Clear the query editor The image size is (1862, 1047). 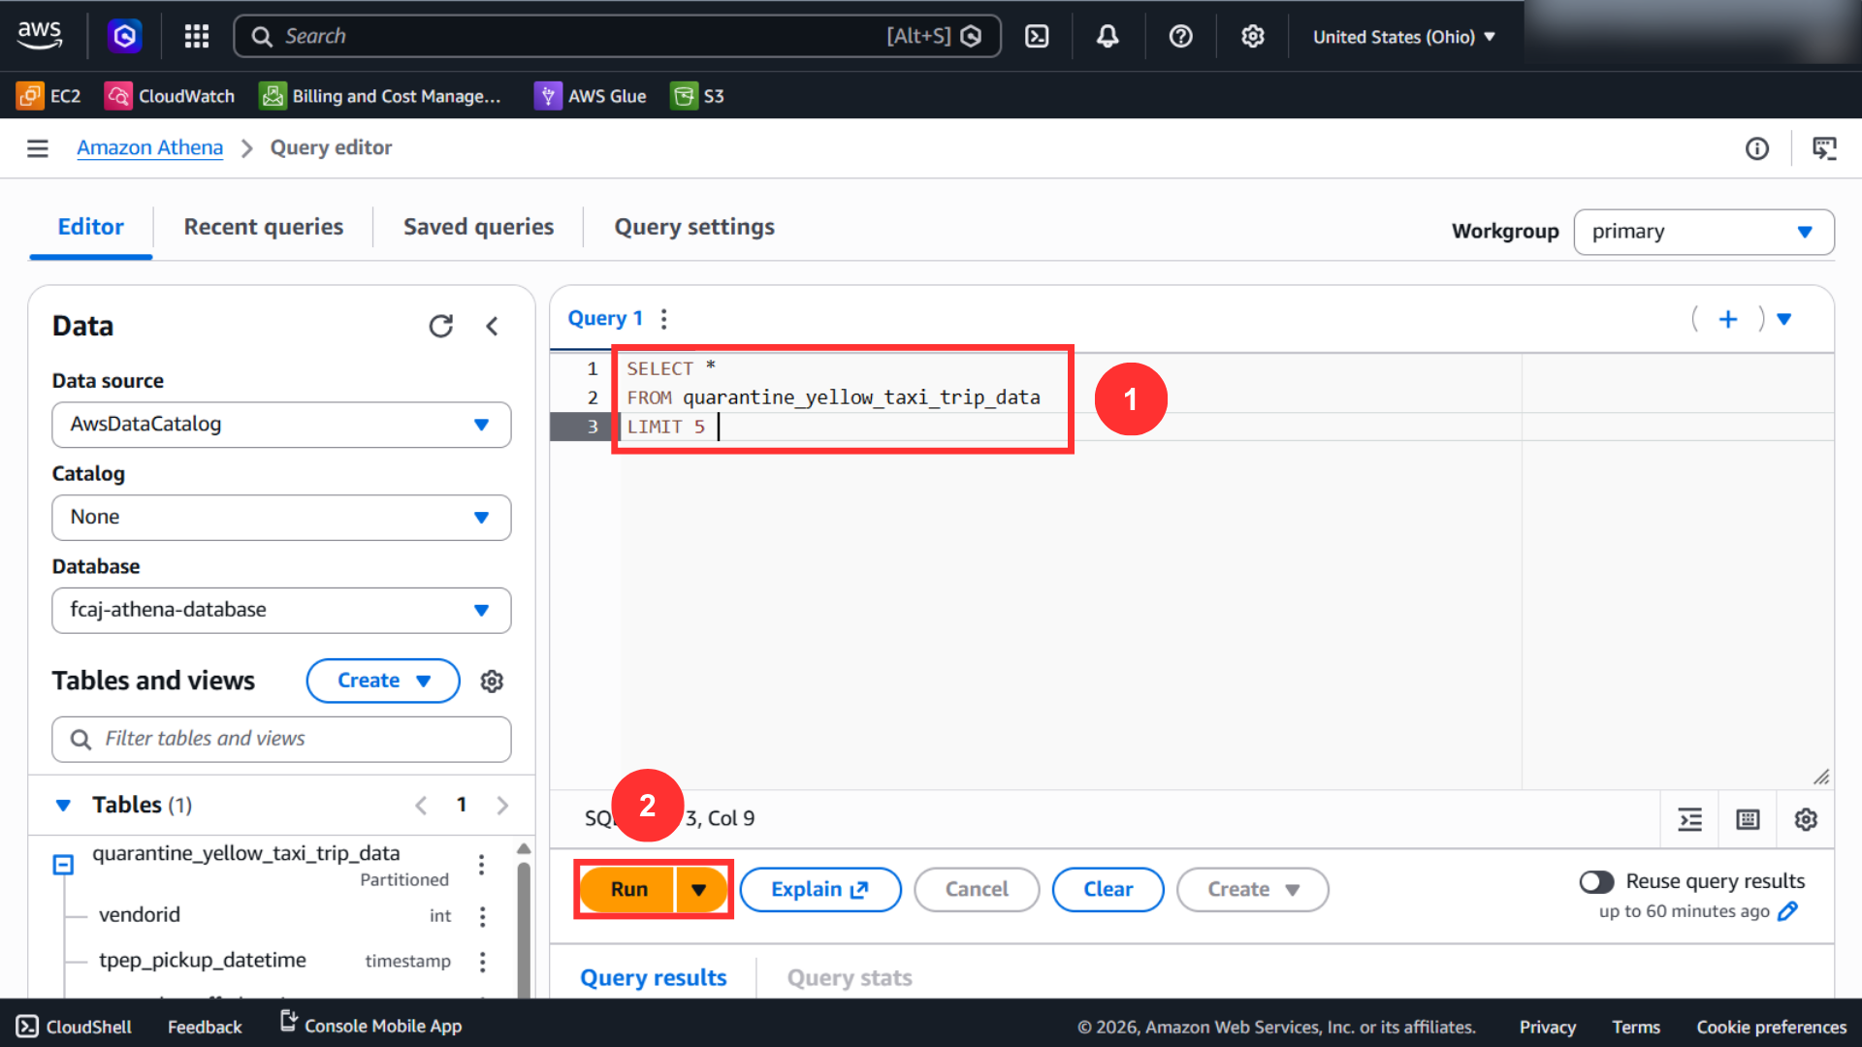pos(1108,890)
